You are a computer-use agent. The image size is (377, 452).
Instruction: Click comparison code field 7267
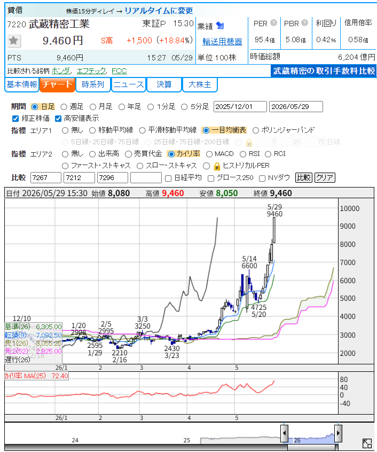46,177
